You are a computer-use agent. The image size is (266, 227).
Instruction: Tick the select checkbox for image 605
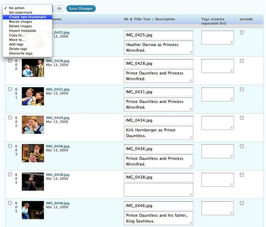[x=10, y=203]
